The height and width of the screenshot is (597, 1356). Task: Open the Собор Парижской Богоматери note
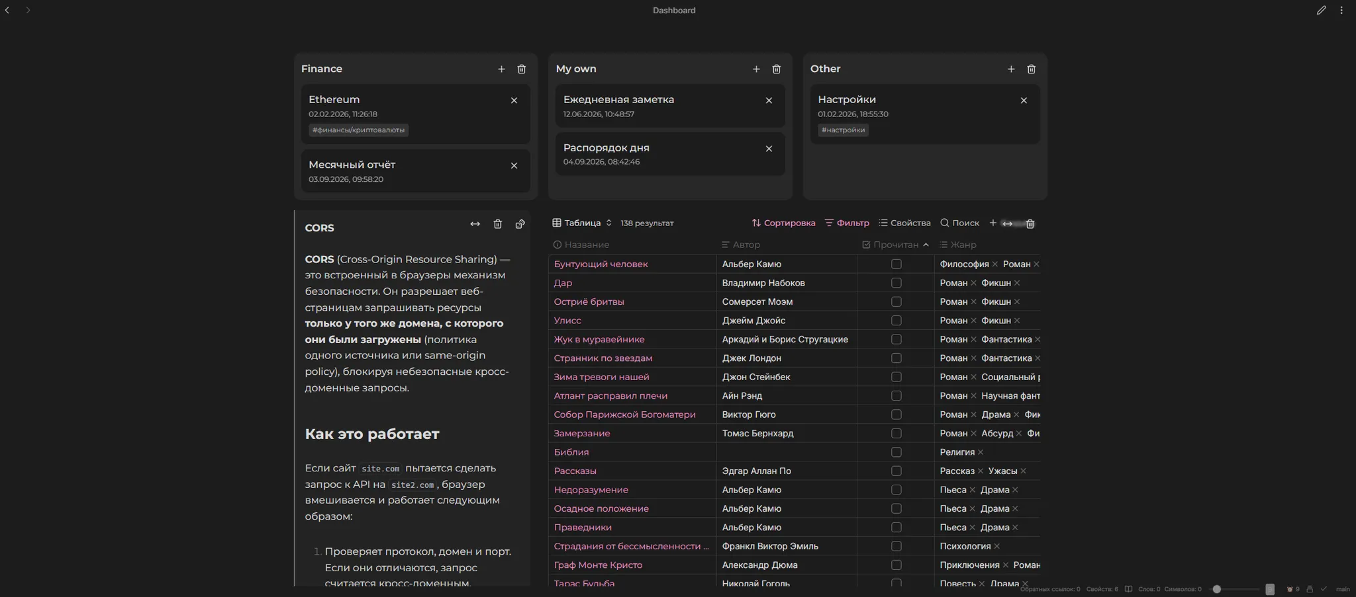624,415
